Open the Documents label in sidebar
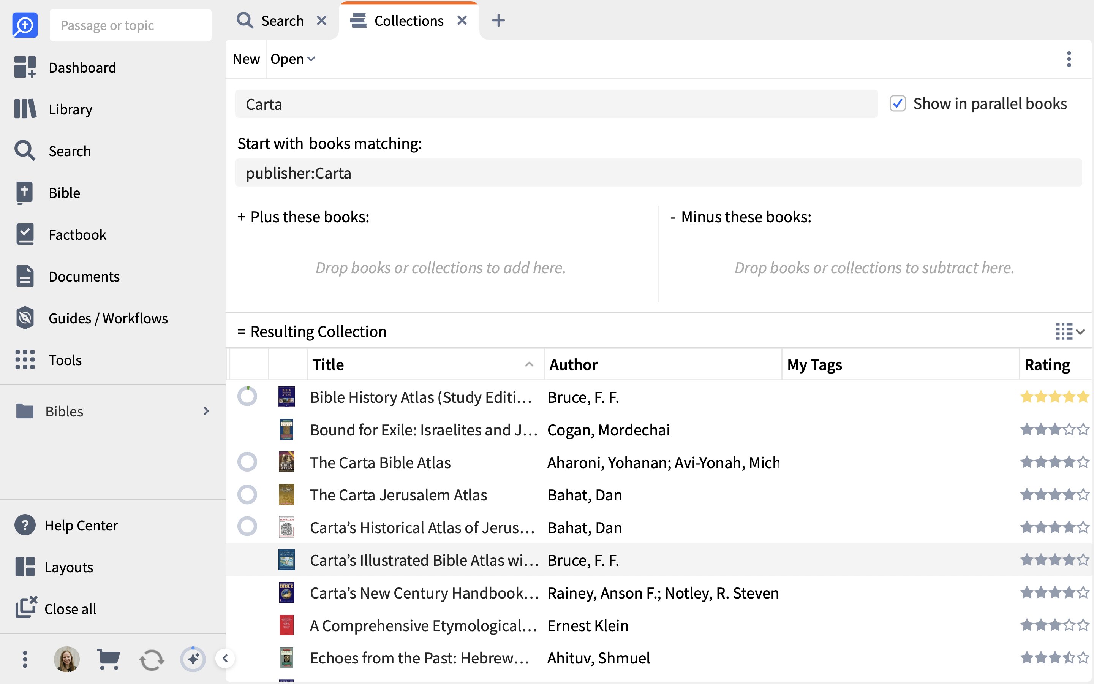 84,276
